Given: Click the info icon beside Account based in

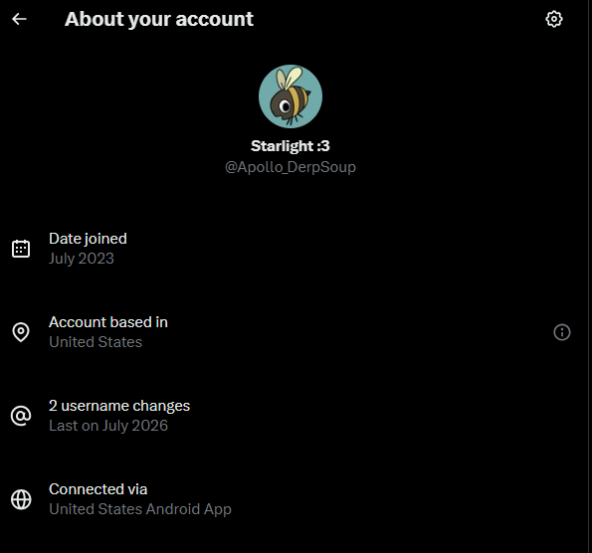Looking at the screenshot, I should pos(562,332).
